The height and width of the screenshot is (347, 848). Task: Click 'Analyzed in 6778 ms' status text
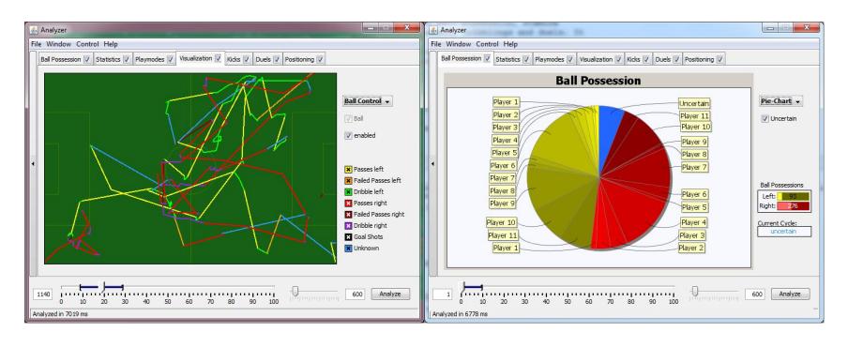(459, 314)
